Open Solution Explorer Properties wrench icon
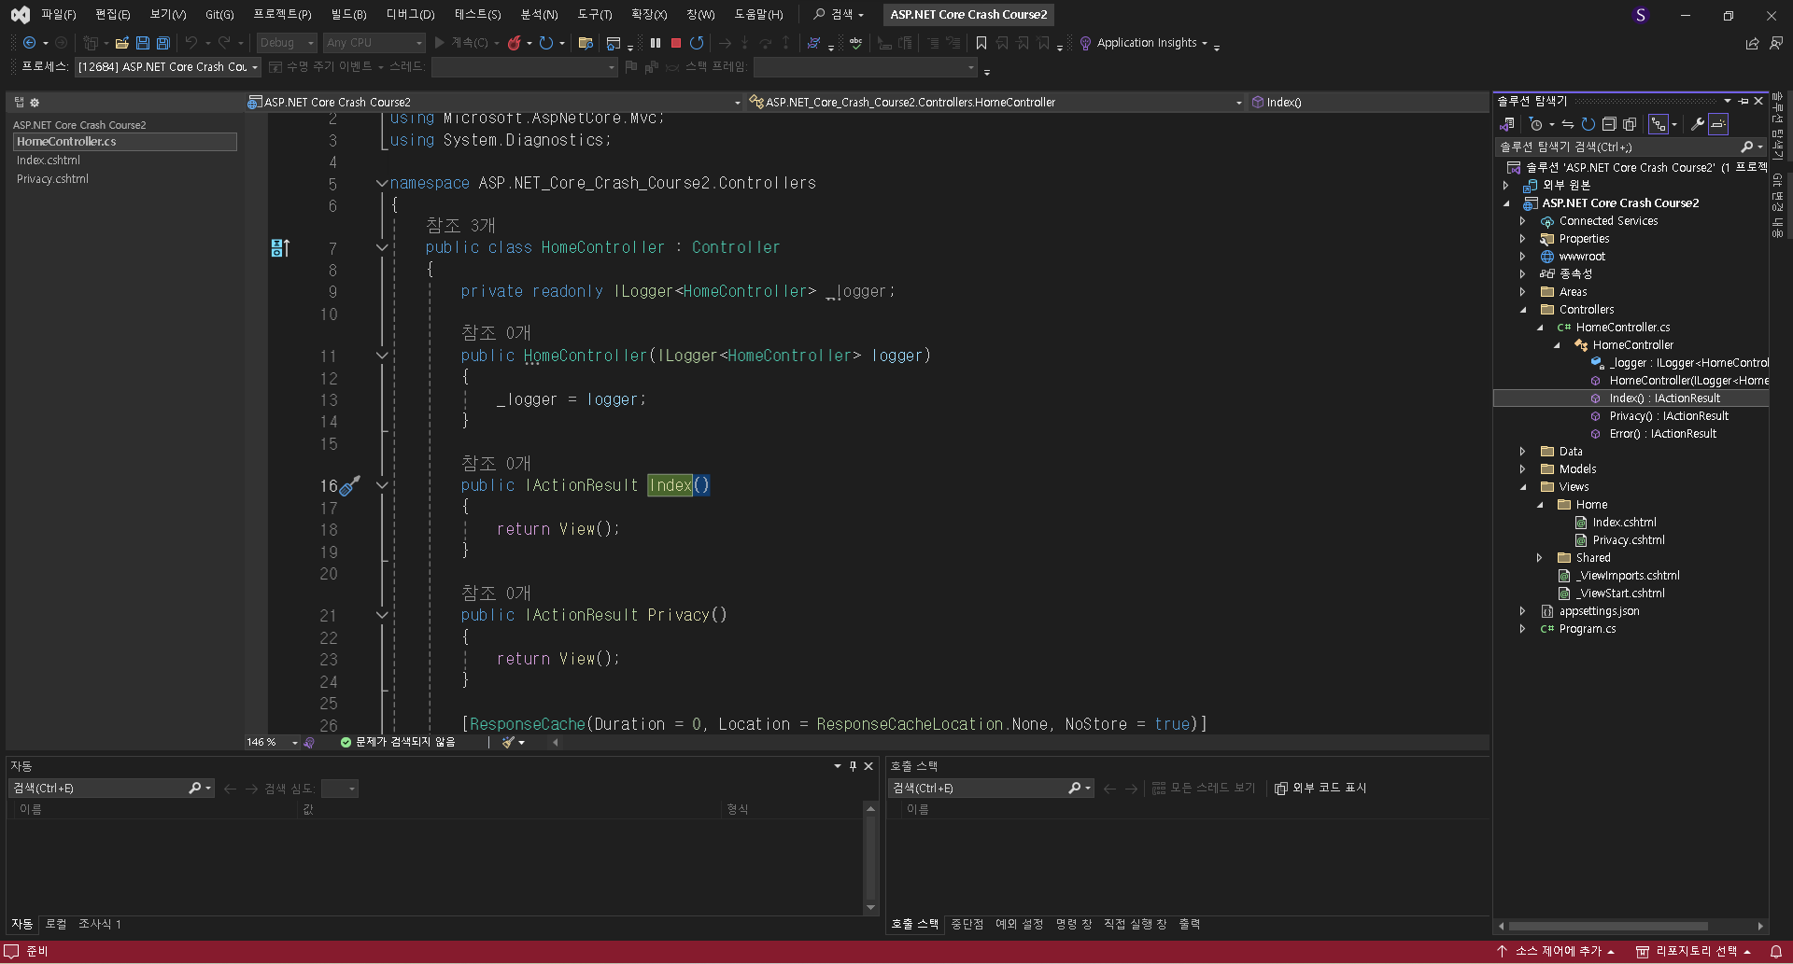Screen dimensions: 1793x964 [x=1698, y=124]
